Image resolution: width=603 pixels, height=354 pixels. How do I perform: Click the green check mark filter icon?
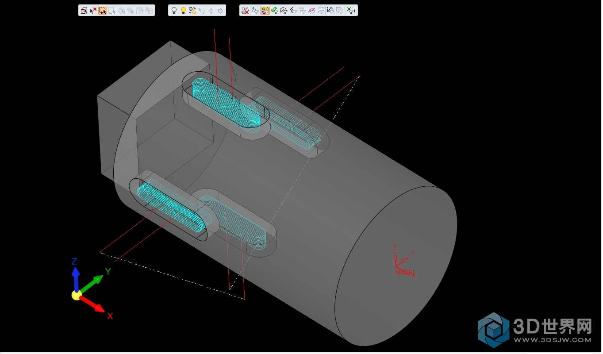275,11
